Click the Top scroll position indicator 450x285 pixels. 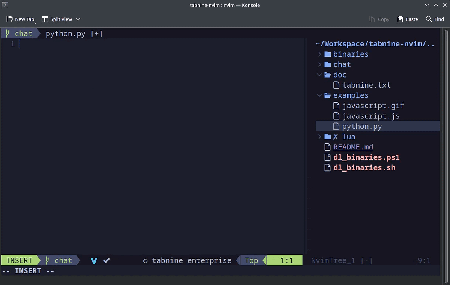(x=252, y=260)
